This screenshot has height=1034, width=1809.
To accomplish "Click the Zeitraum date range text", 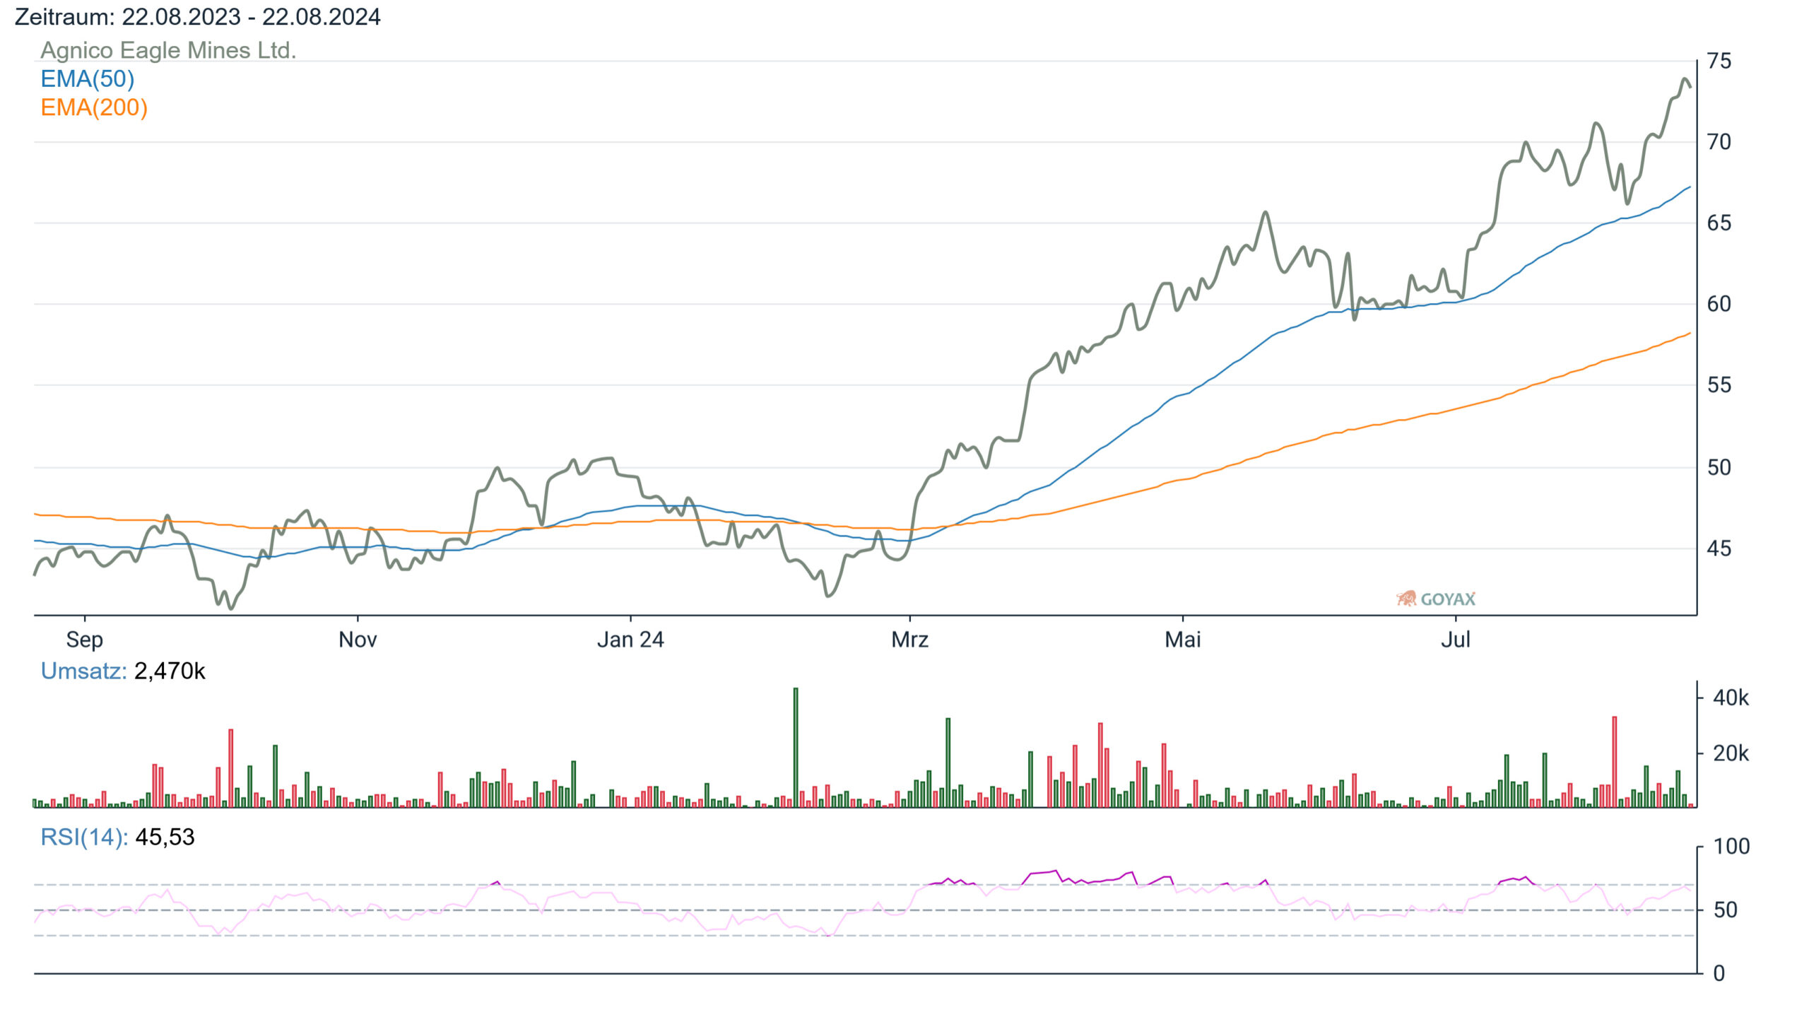I will [x=197, y=16].
